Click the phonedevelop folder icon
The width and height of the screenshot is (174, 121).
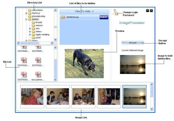30,16
